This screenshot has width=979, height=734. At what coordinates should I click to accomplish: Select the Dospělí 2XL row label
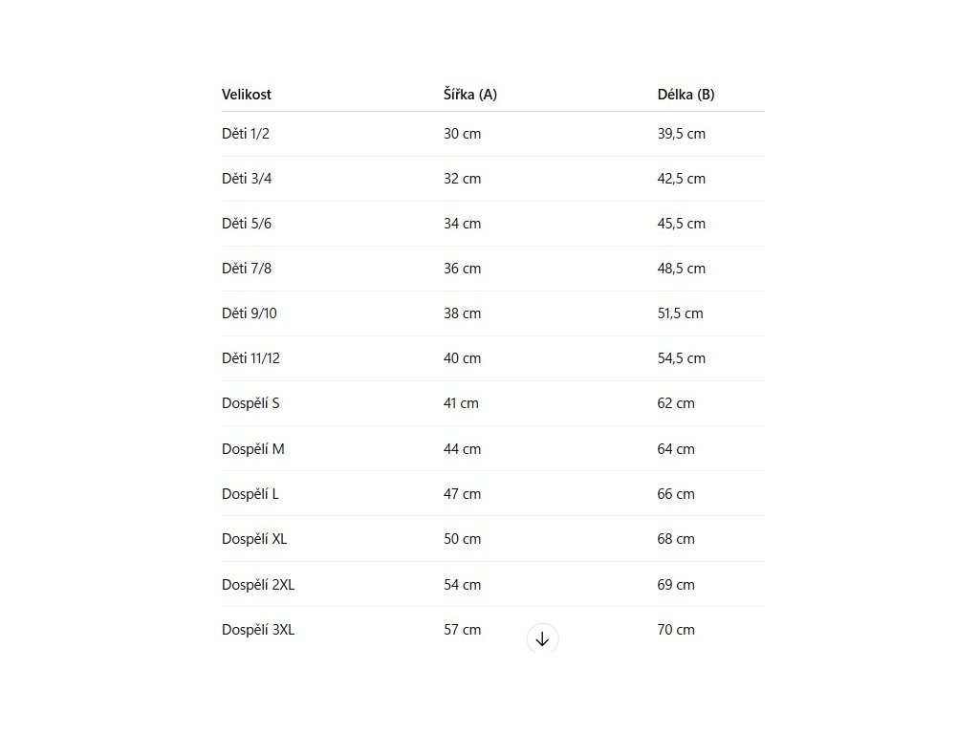(x=258, y=585)
